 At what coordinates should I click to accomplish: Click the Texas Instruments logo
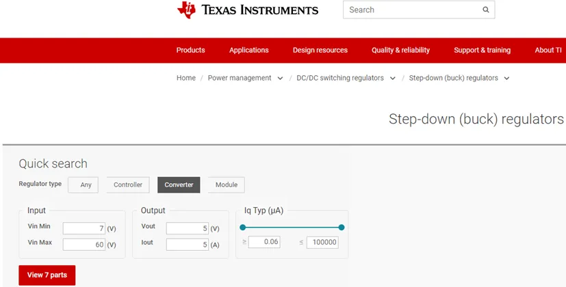(x=248, y=10)
